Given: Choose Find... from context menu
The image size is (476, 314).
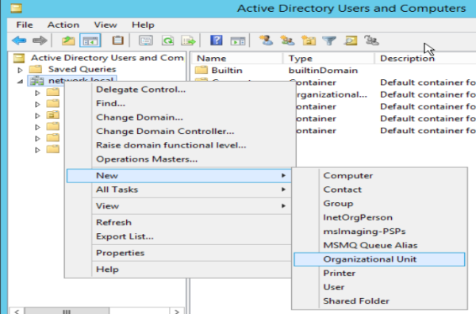Looking at the screenshot, I should (178, 103).
